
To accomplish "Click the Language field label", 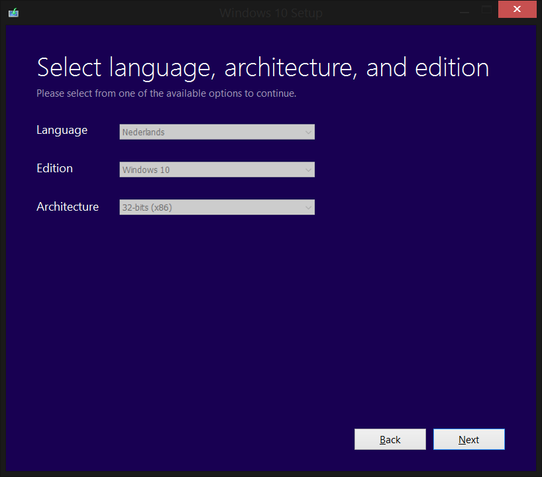I will [62, 131].
